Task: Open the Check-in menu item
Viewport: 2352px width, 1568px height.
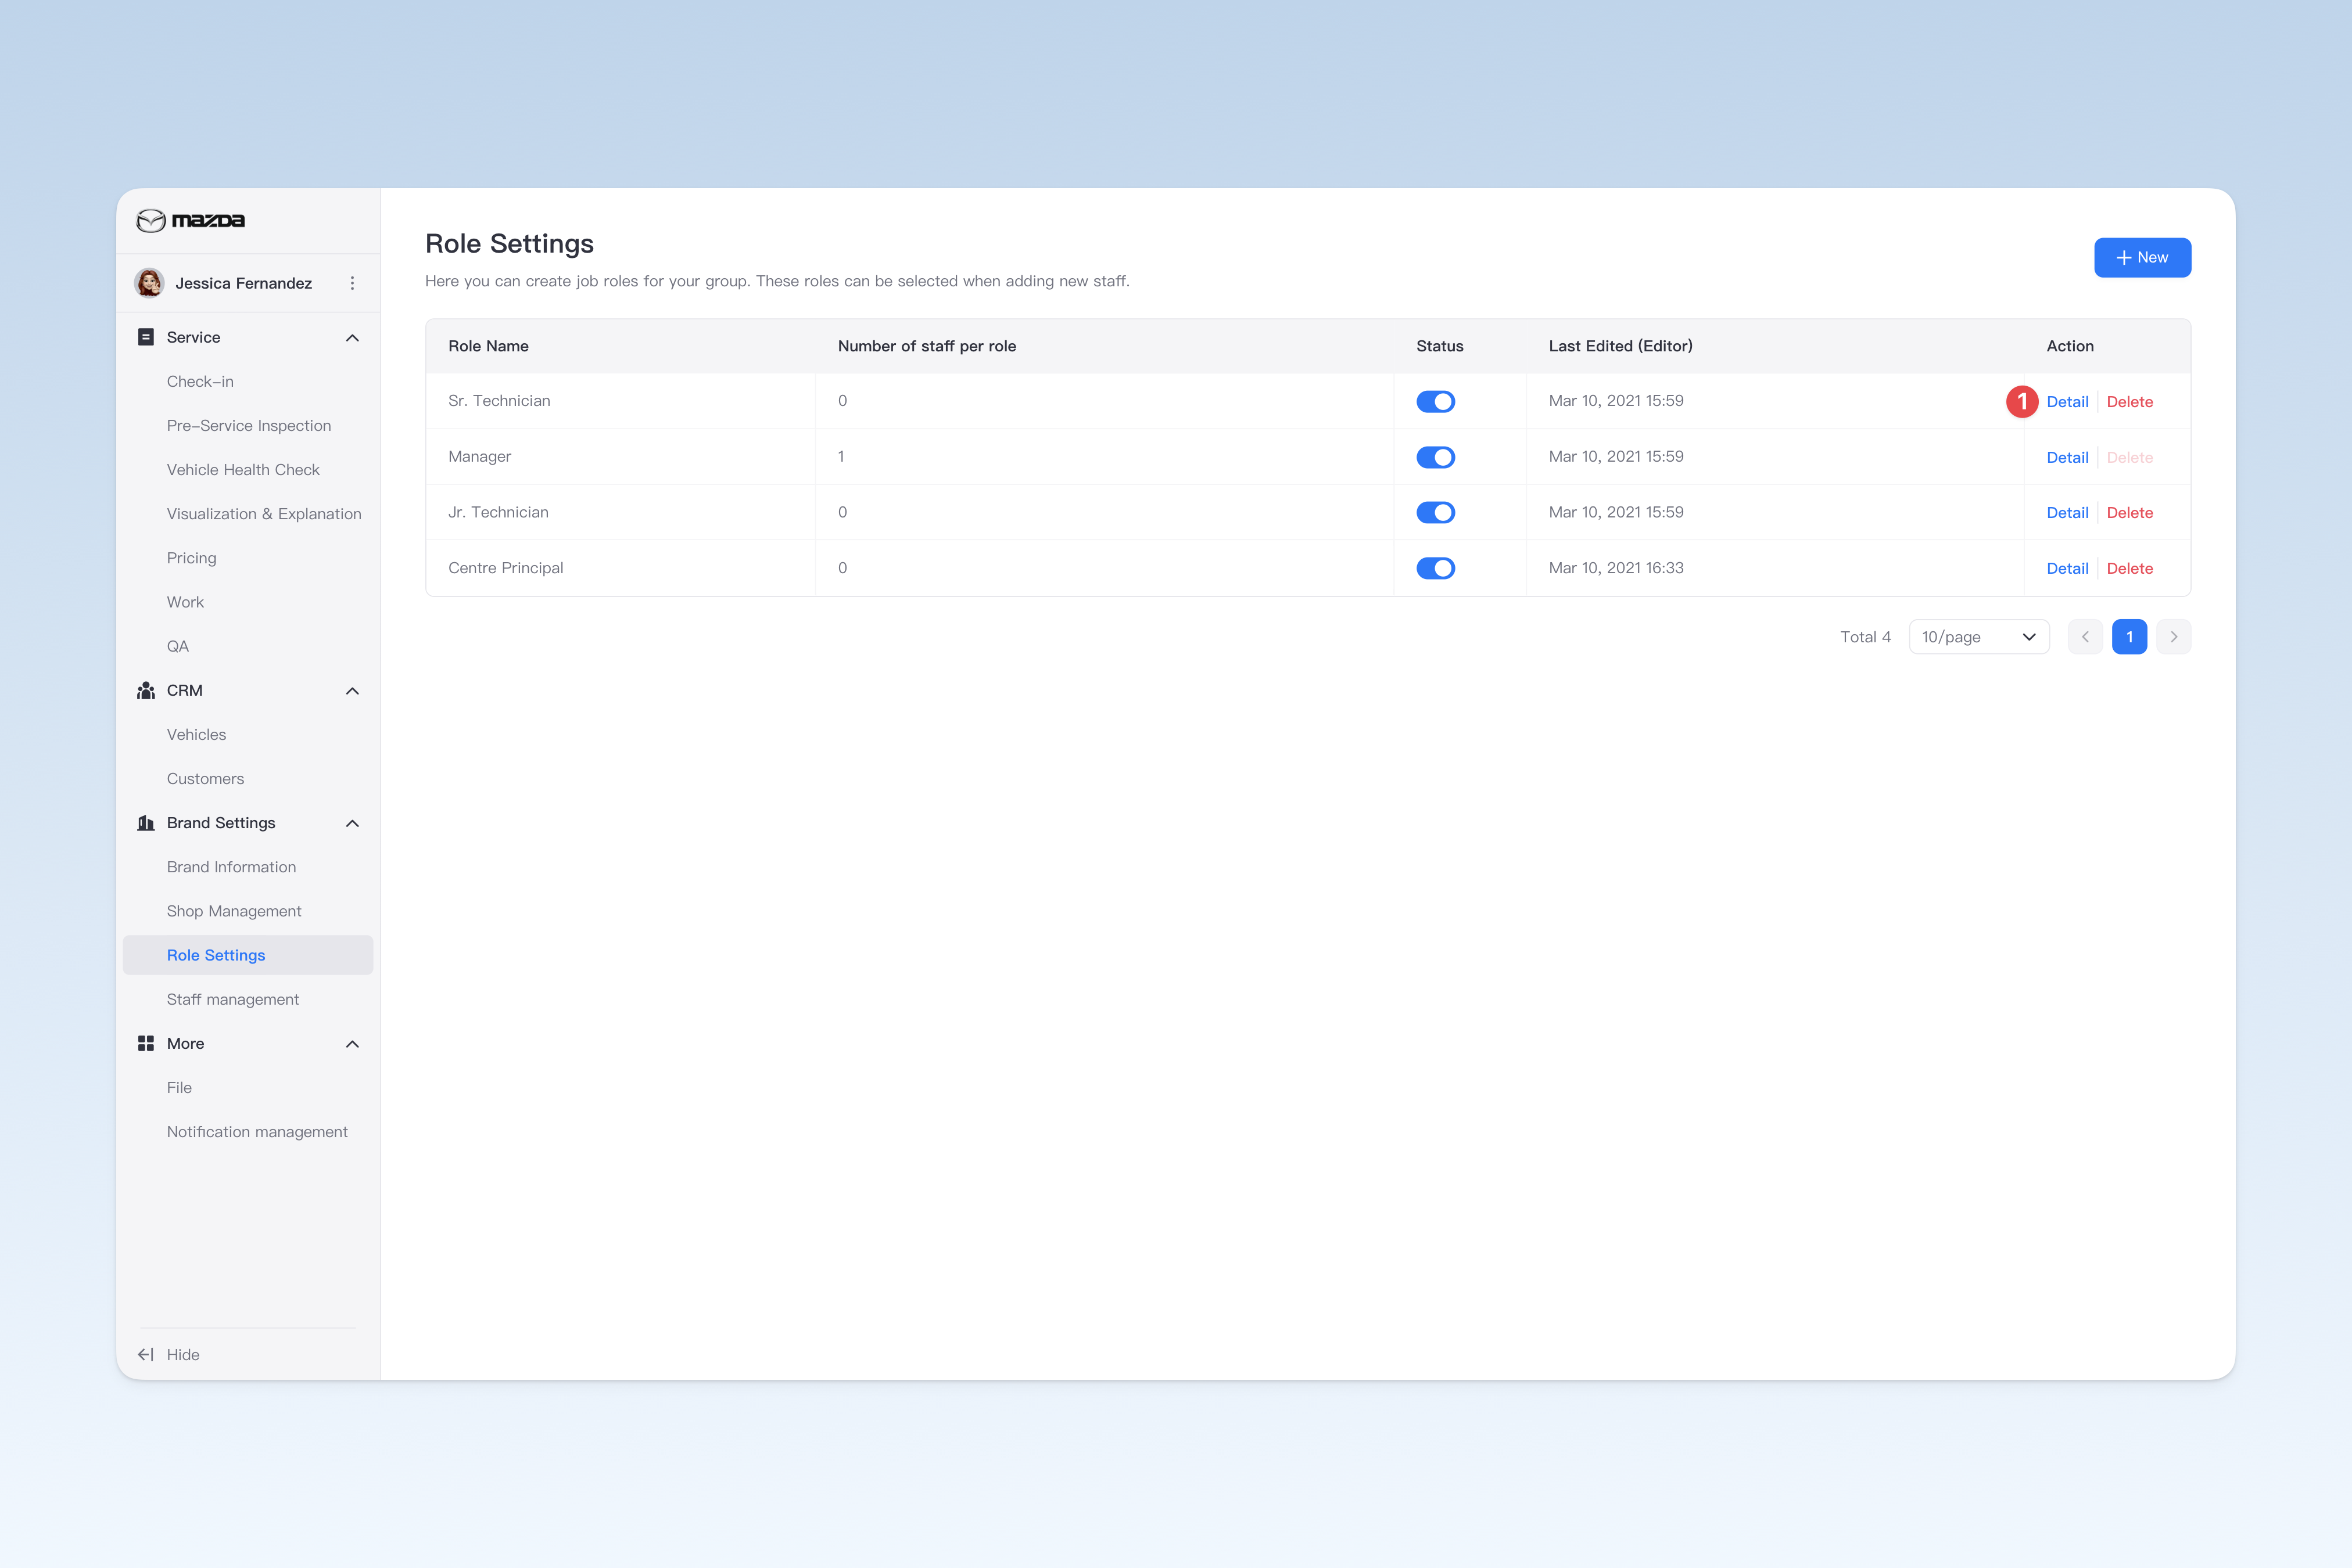Action: click(200, 381)
